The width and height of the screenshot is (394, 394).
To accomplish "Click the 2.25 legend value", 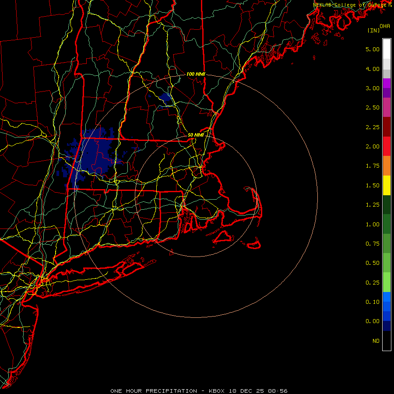I will [x=373, y=127].
